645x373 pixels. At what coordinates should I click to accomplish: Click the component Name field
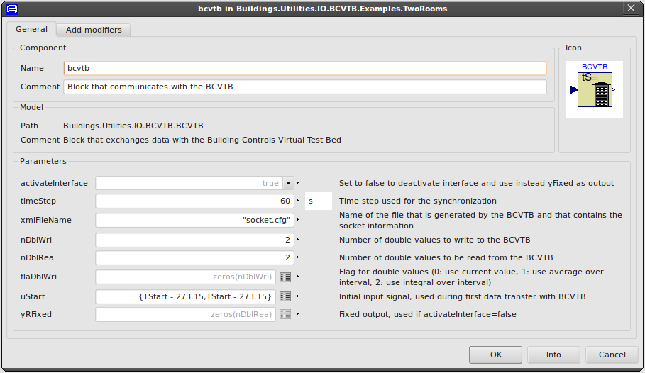tap(304, 68)
